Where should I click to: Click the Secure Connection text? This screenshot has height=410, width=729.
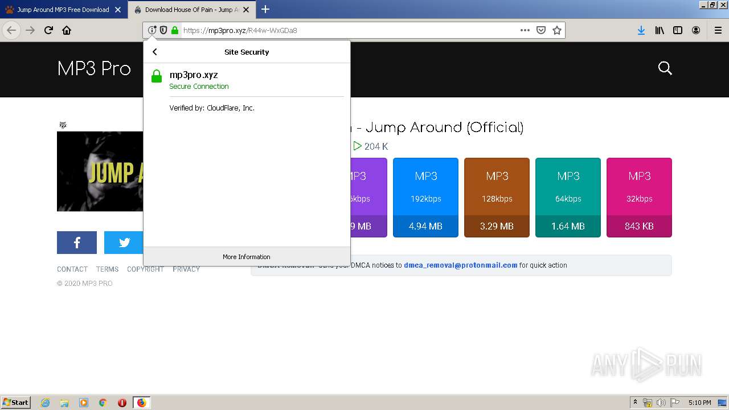pos(199,87)
